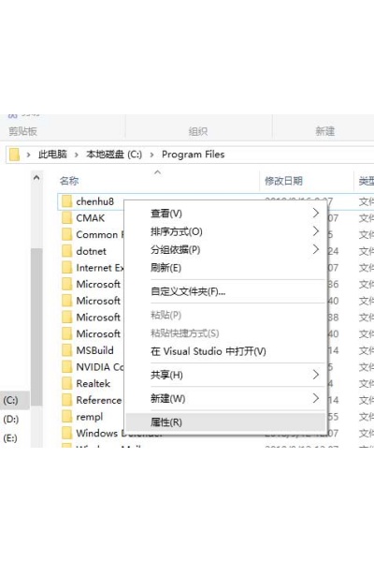
Task: Click the rempl folder icon
Action: [x=66, y=417]
